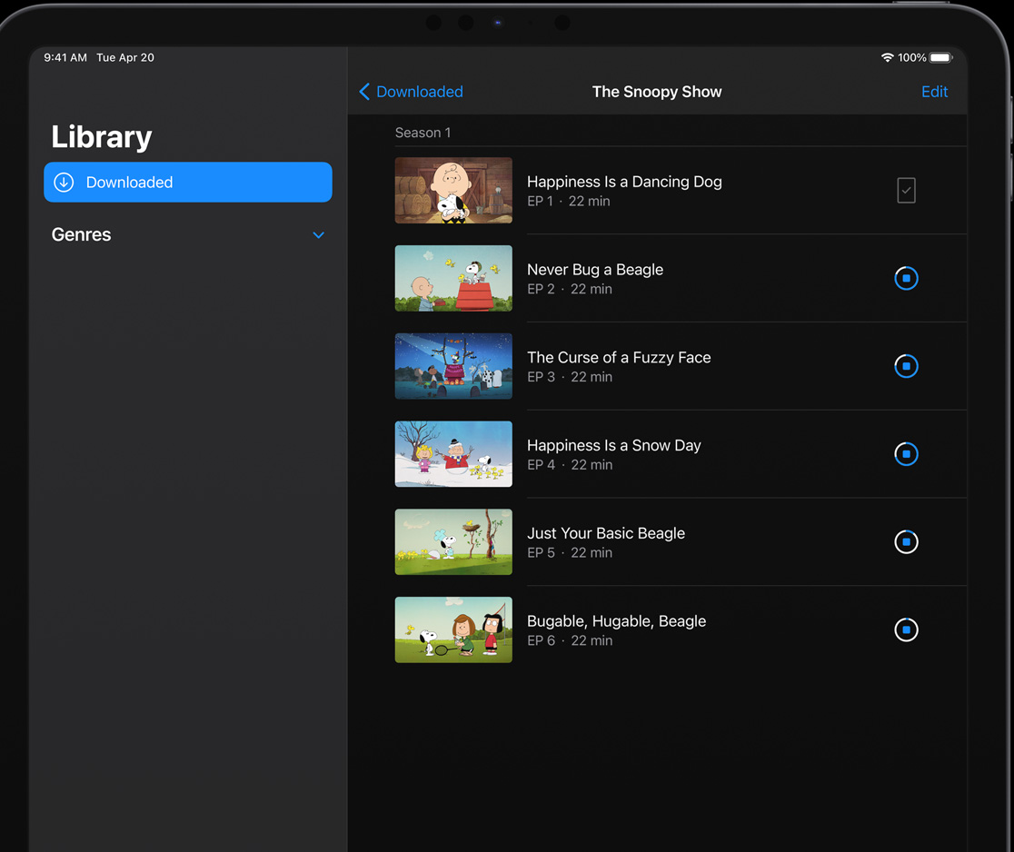
Task: Stop download of Just Your Basic Beagle
Action: click(x=906, y=541)
